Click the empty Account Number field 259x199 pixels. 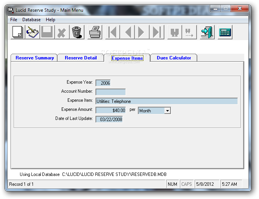click(x=111, y=92)
